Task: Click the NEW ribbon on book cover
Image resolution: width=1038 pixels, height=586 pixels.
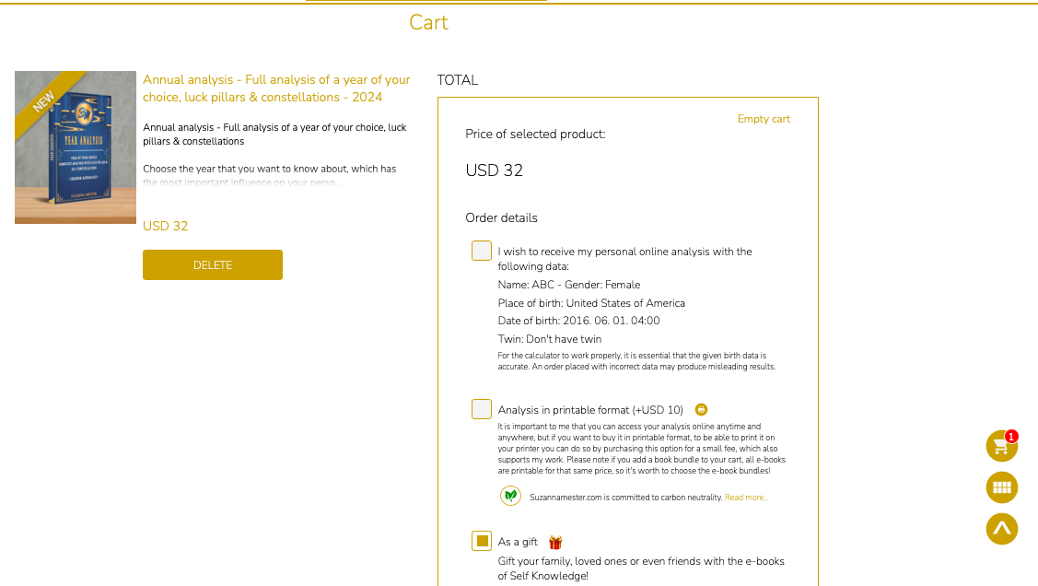Action: click(x=44, y=101)
